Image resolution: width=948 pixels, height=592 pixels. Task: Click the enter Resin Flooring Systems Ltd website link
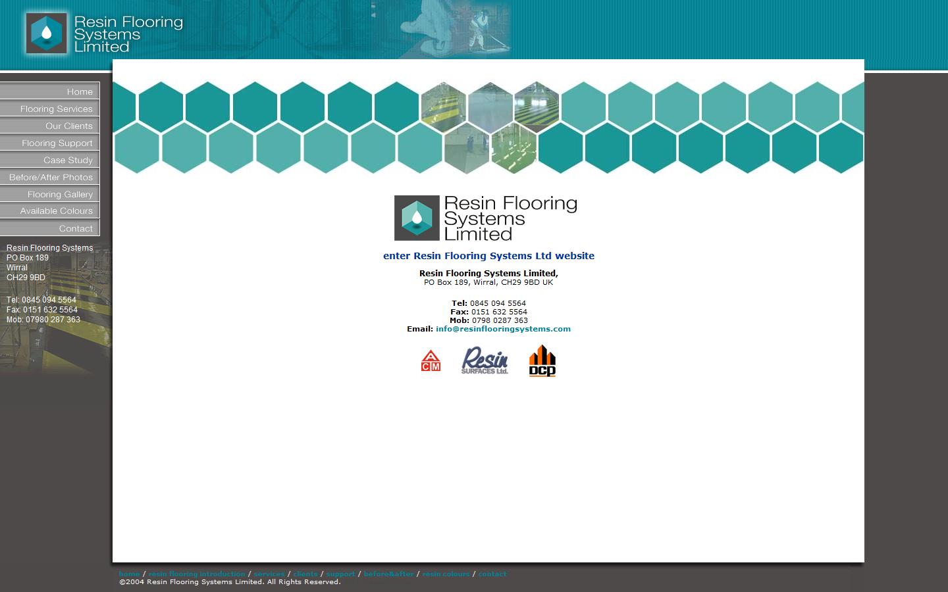click(x=488, y=256)
